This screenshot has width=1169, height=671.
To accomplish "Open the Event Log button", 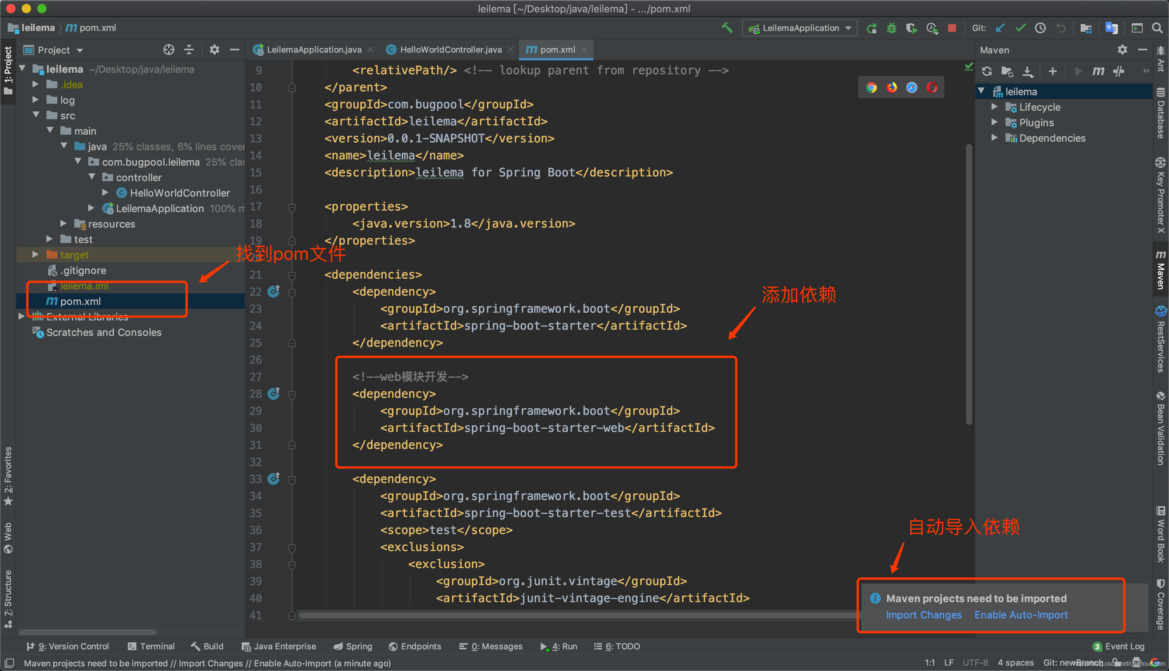I will tap(1119, 646).
